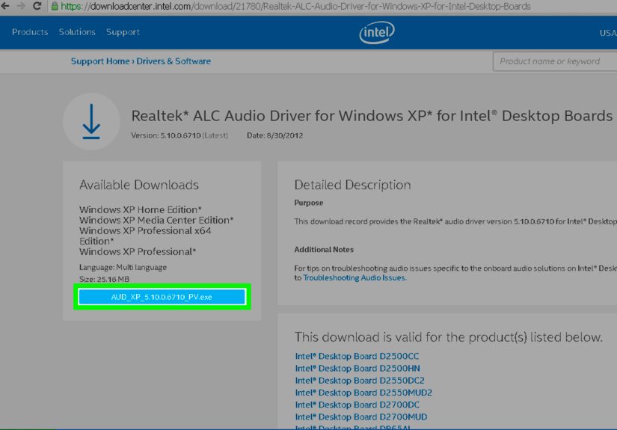617x430 pixels.
Task: Open Troubleshooting Audio Issues link
Action: click(x=354, y=277)
